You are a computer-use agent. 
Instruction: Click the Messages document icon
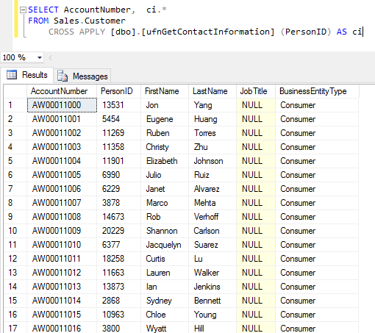tap(63, 76)
